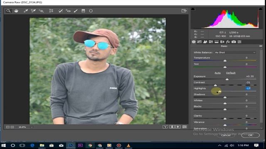The image size is (266, 149).
Task: Select the Graduated Filter tool
Action: (x=83, y=11)
